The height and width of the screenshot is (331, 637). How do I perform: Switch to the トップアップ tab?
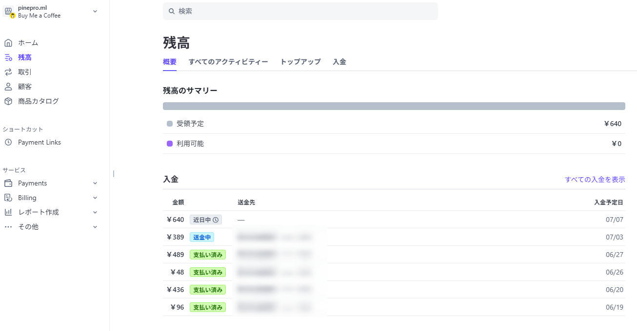coord(300,62)
